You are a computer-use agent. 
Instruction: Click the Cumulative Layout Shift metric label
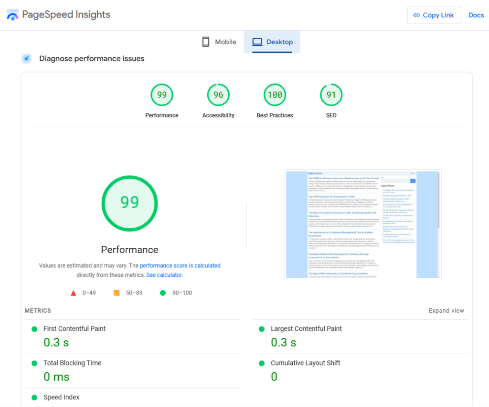click(305, 363)
